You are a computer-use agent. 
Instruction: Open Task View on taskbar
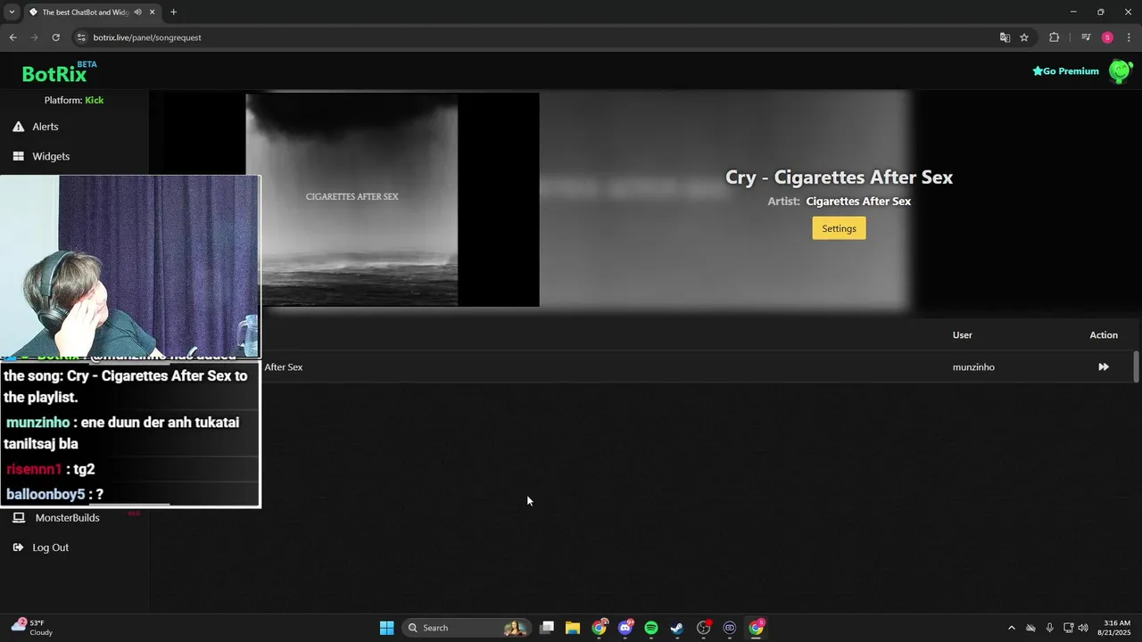pyautogui.click(x=547, y=628)
